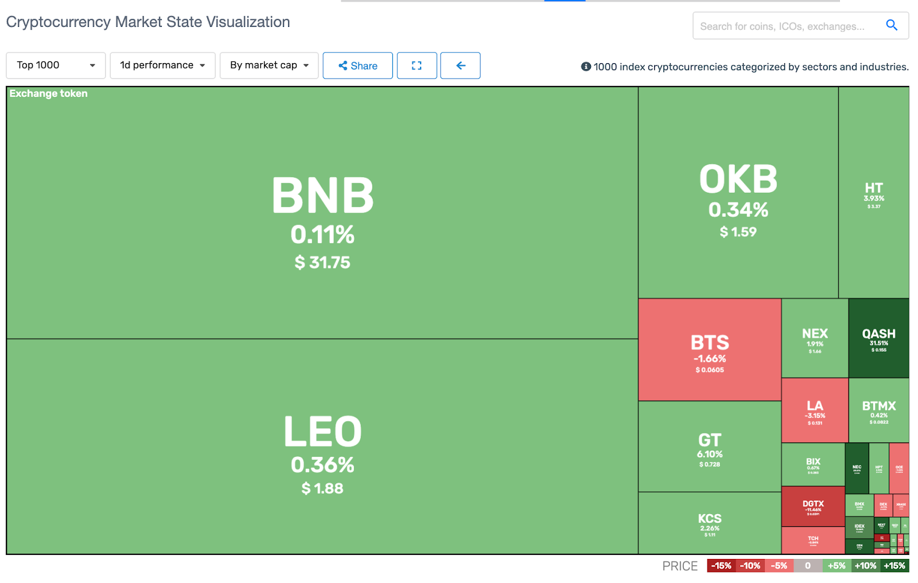Click the -15% price legend swatch

point(721,566)
